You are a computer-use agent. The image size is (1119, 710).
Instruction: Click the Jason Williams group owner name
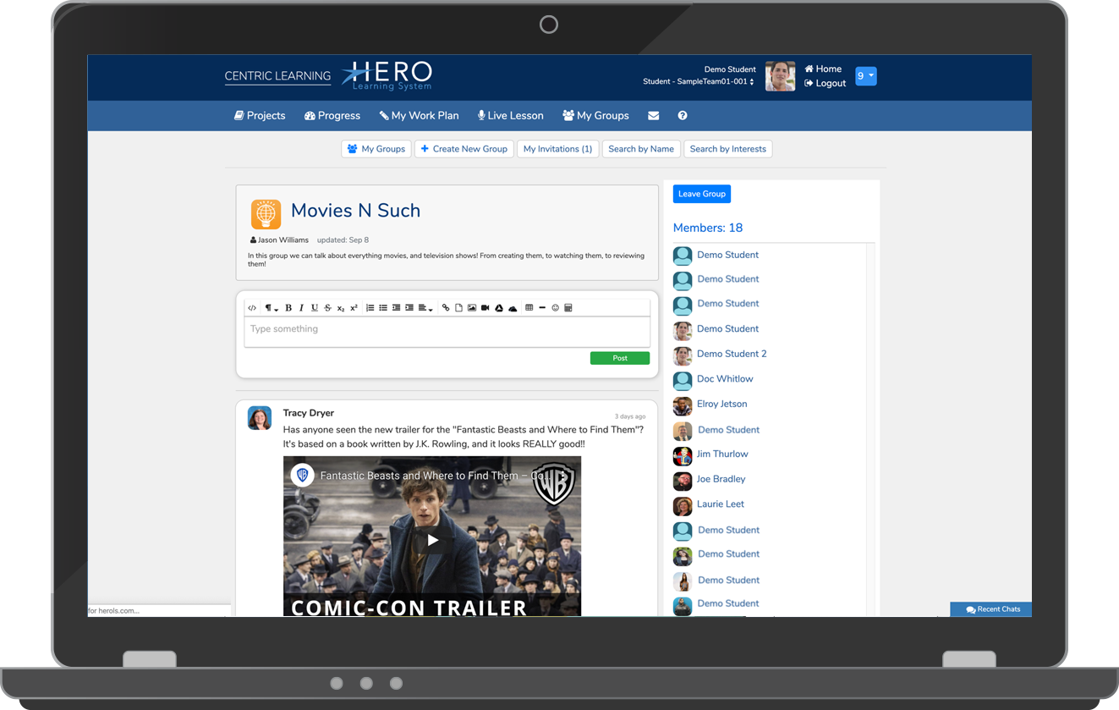(x=283, y=240)
